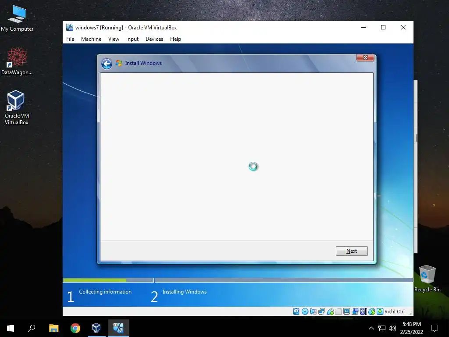Image resolution: width=449 pixels, height=337 pixels.
Task: Click the mouse integration icon in status bar
Action: [372, 312]
